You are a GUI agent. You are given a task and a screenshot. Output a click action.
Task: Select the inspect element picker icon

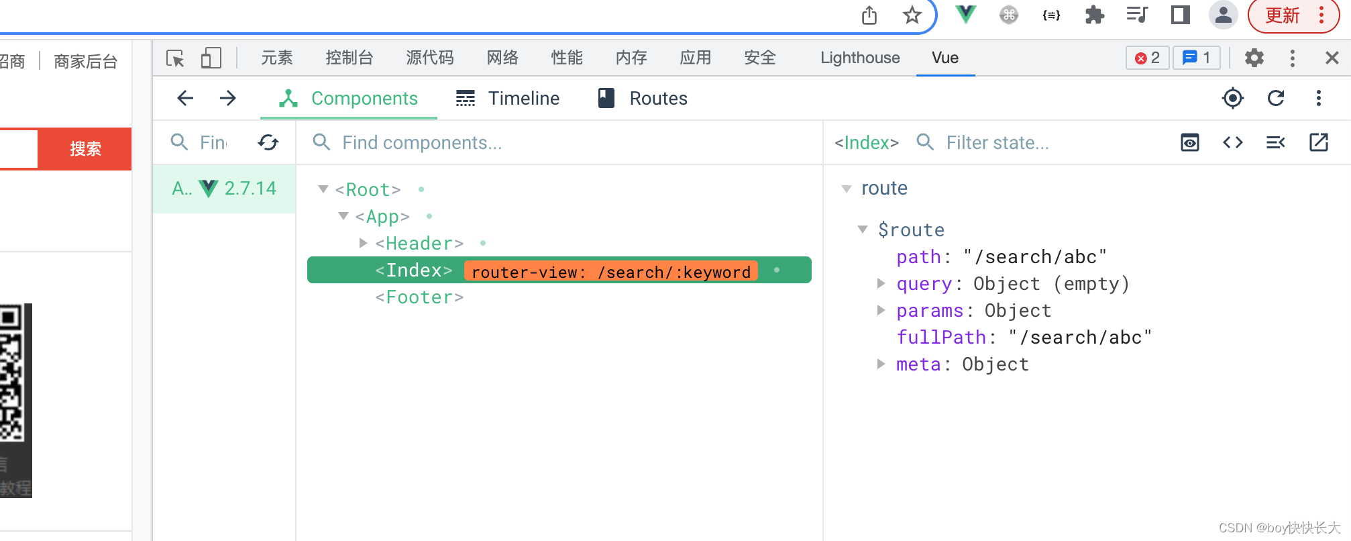click(x=176, y=58)
